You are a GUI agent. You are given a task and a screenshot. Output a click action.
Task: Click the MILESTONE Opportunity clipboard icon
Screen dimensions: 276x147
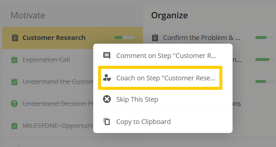click(x=14, y=126)
